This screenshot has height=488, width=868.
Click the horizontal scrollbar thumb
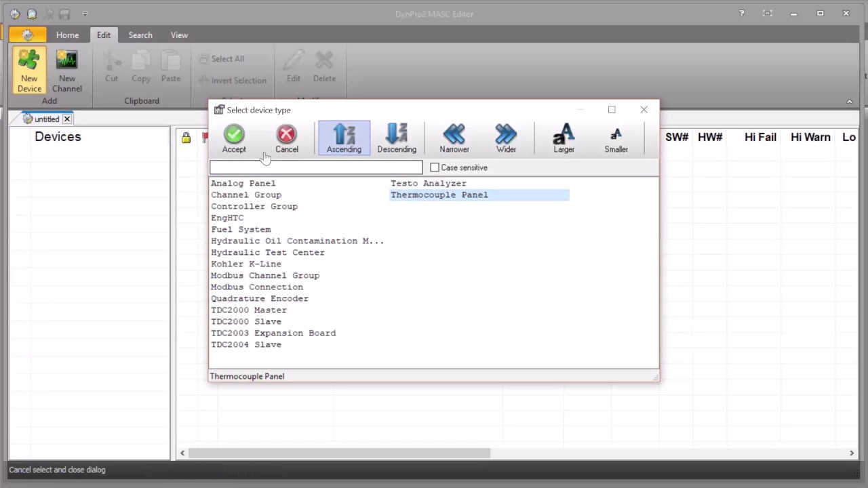coord(339,453)
